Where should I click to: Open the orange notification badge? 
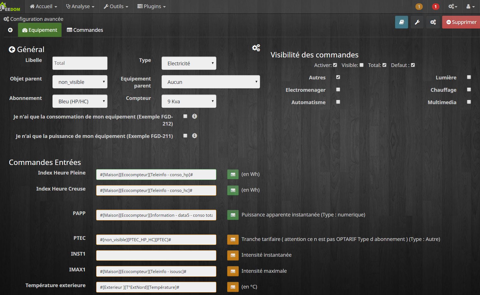point(419,6)
